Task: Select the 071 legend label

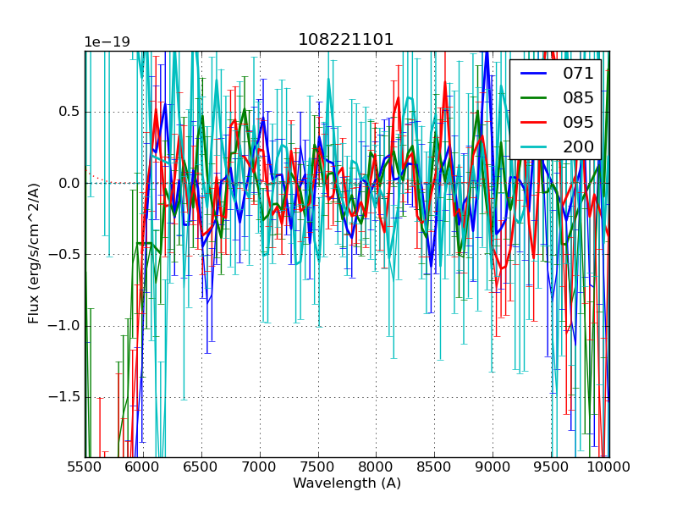Action: [578, 74]
